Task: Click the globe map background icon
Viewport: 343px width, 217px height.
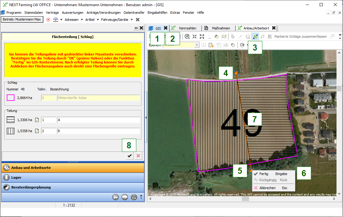Action: pos(242,45)
